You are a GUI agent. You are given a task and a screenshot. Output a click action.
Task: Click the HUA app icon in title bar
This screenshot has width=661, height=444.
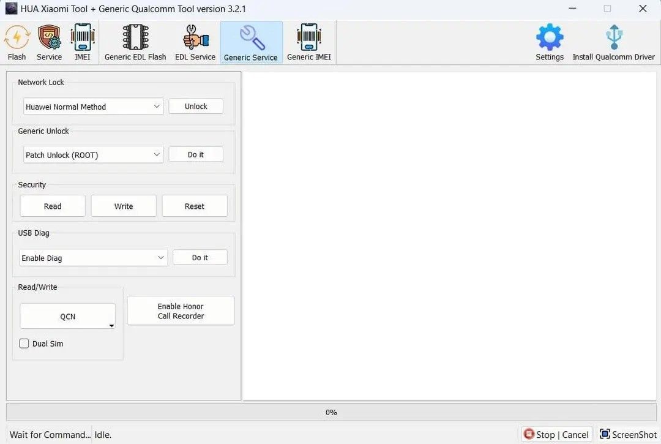(11, 9)
